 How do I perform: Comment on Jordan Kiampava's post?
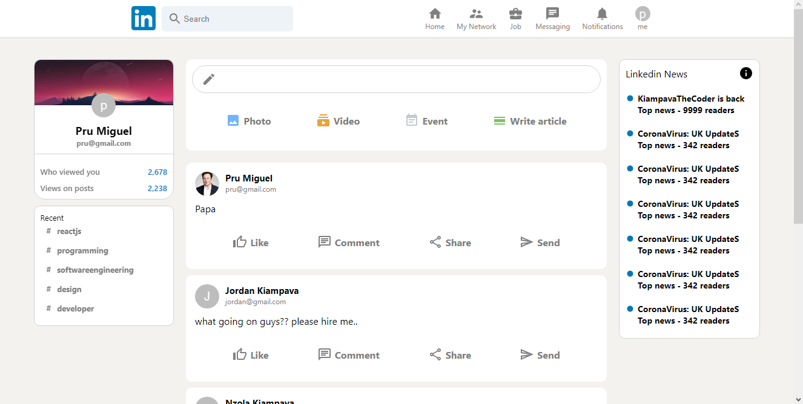point(349,354)
